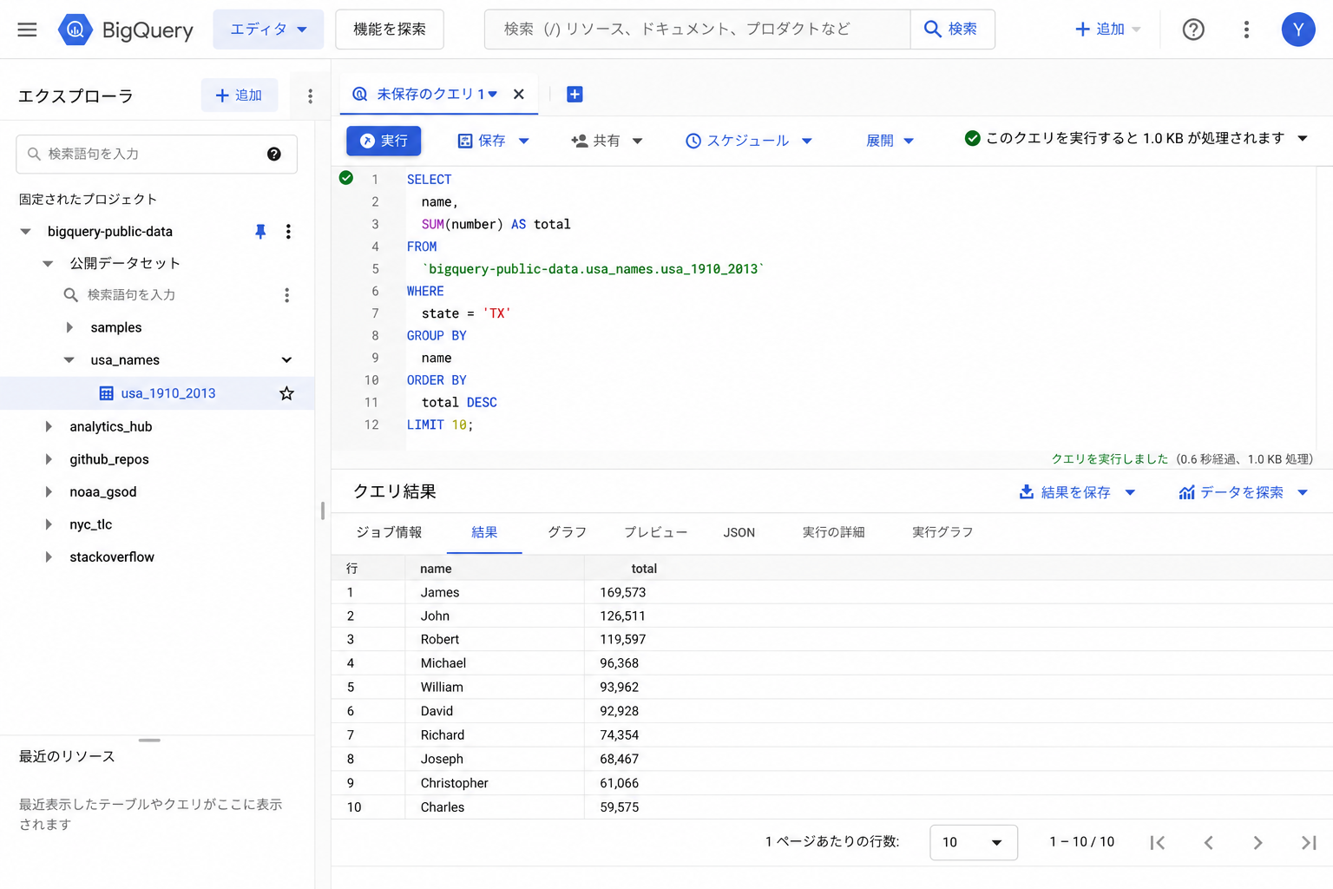
Task: Switch to the ジョブ情報 tab
Action: point(389,532)
